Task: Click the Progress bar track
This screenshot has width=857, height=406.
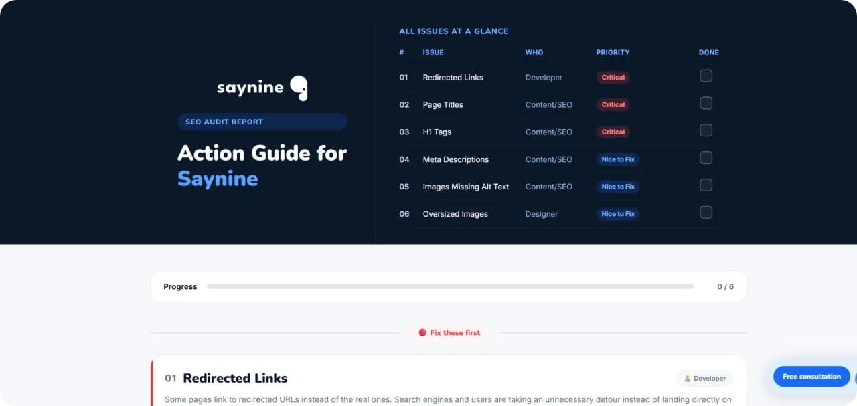Action: (450, 286)
